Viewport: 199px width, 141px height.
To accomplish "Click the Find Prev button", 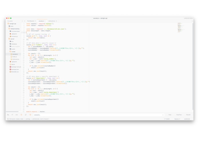I will click(x=179, y=115).
